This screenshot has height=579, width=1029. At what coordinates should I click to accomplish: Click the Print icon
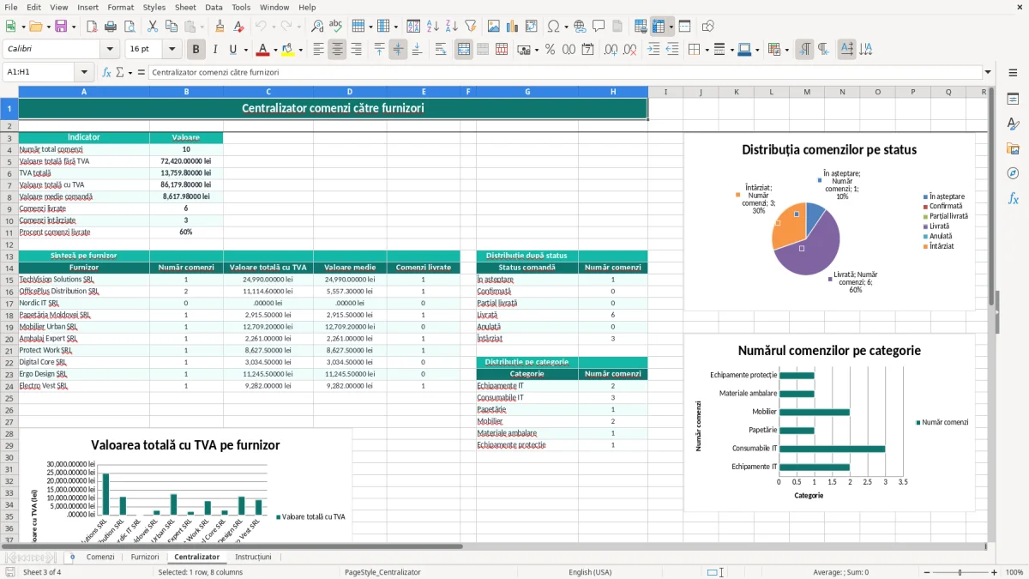coord(110,27)
